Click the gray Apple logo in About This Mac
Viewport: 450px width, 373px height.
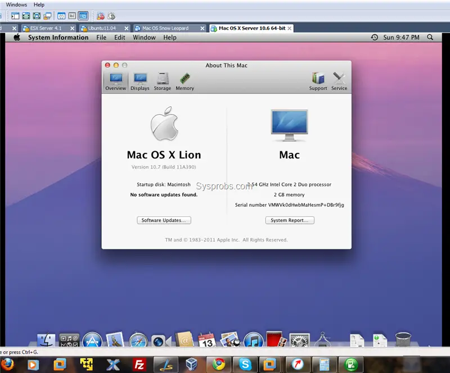click(164, 124)
